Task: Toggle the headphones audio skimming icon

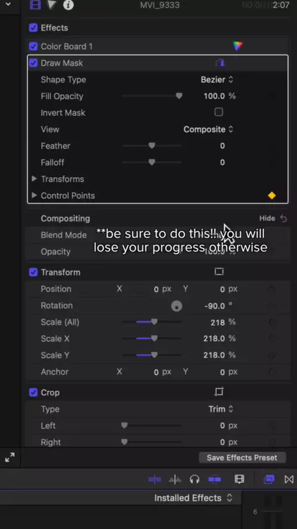Action: (x=194, y=479)
